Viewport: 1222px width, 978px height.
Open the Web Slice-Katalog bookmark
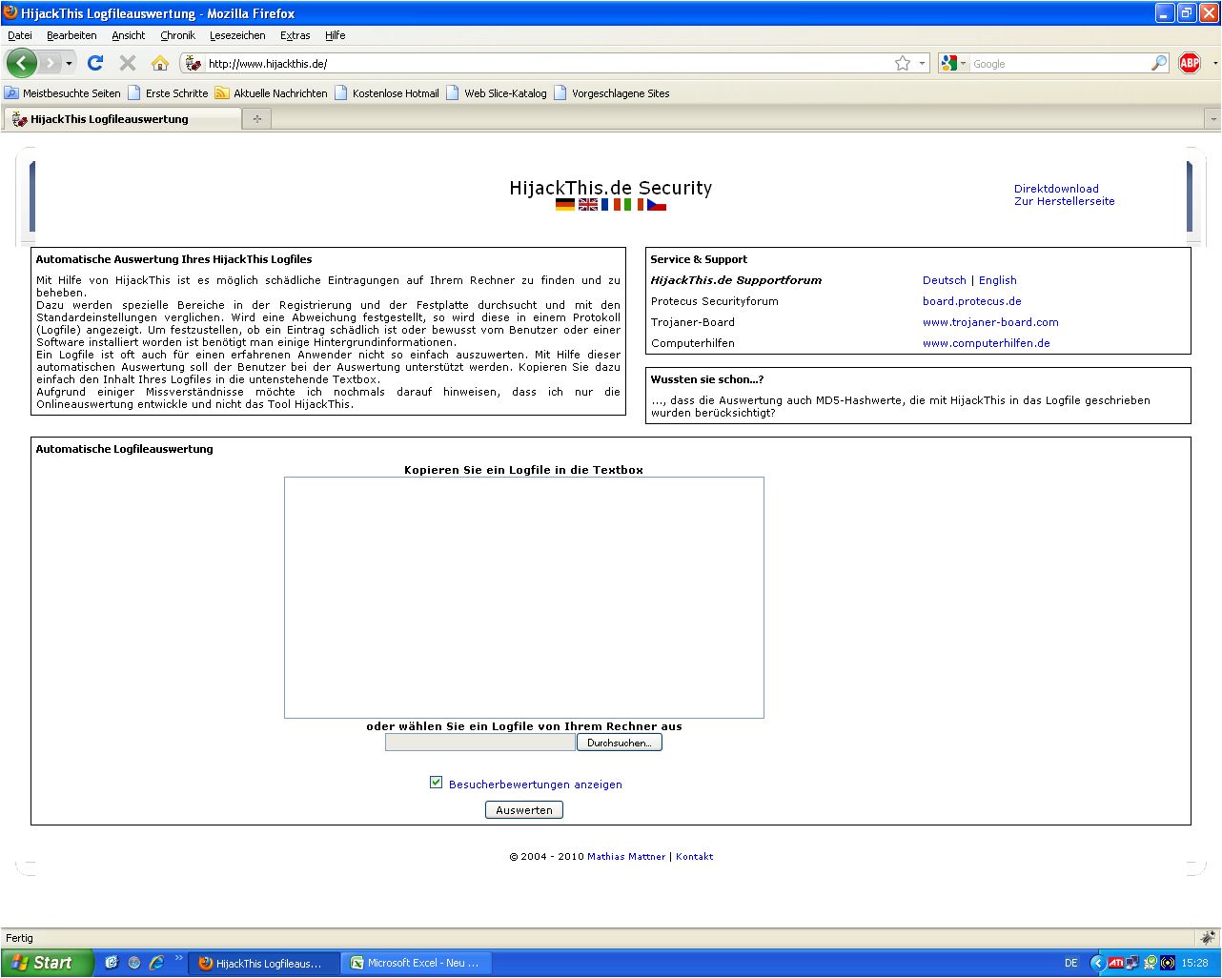pyautogui.click(x=497, y=93)
